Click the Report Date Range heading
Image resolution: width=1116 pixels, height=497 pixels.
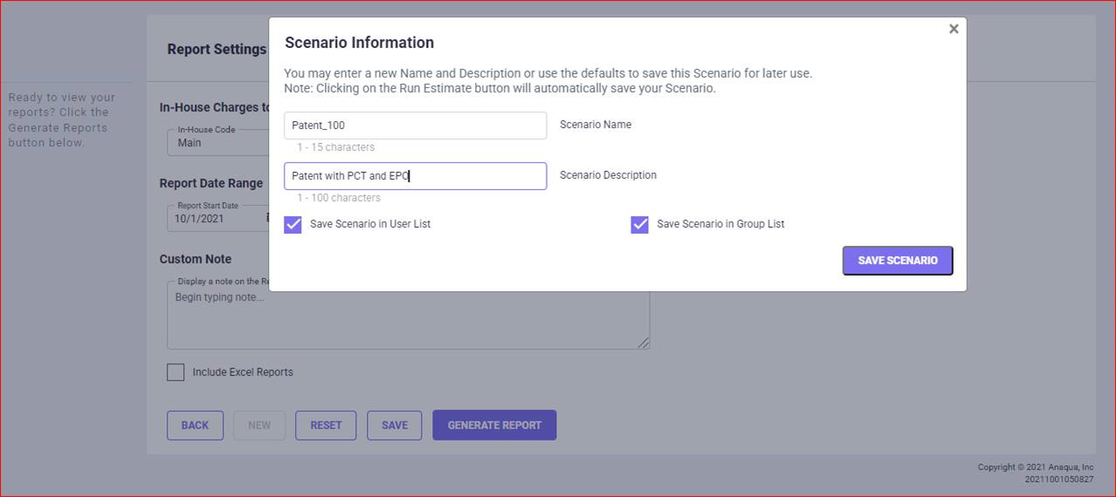[x=210, y=184]
